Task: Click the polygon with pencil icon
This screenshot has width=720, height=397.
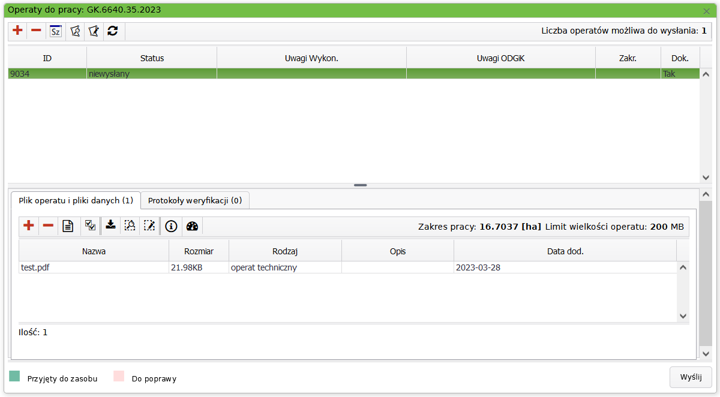Action: 94,31
